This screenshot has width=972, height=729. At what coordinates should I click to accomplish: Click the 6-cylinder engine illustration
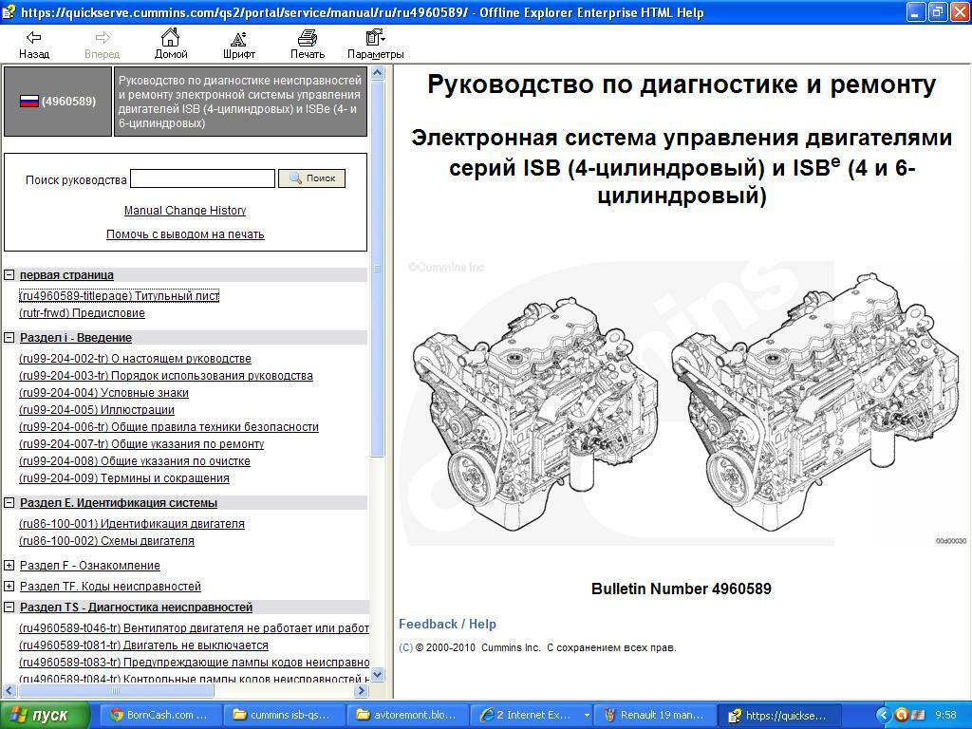tap(815, 402)
